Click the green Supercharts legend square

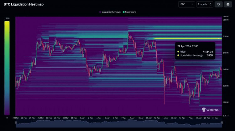[124, 12]
